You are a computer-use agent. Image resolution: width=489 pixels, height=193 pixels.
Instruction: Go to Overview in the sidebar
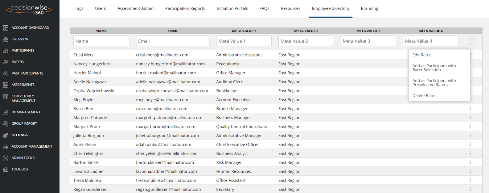pos(20,39)
